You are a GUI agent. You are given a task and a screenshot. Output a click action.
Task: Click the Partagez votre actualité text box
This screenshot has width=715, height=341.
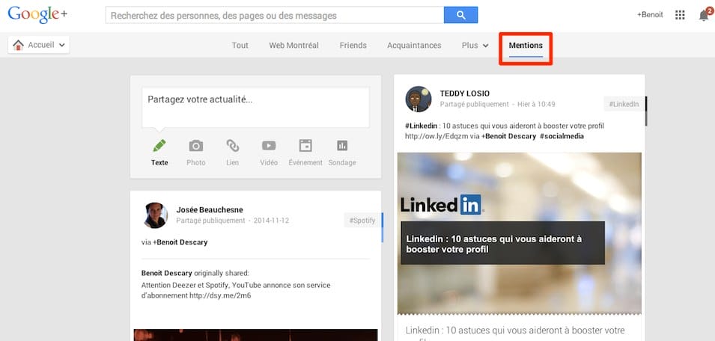(255, 107)
